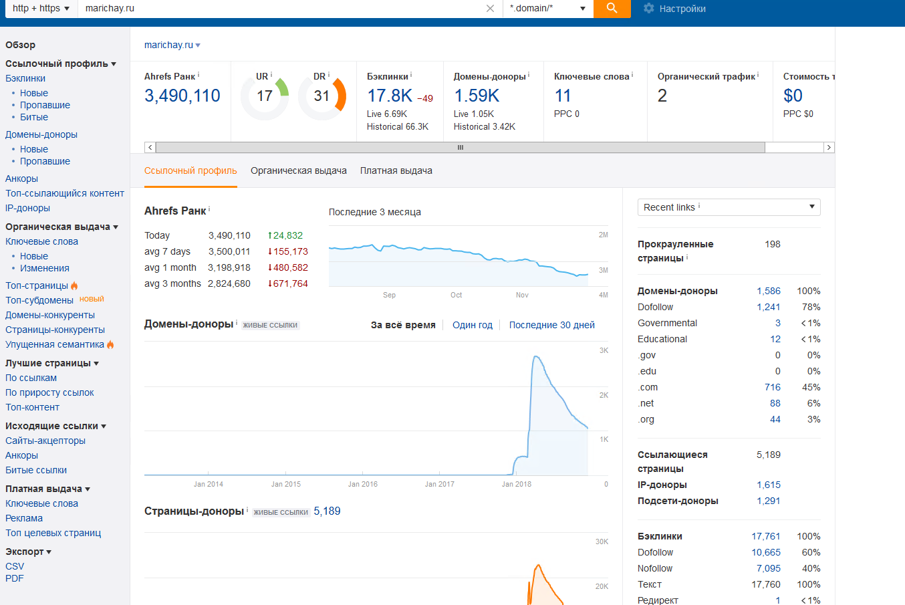905x605 pixels.
Task: Click the right arrow of horizontal scrollbar
Action: 829,147
